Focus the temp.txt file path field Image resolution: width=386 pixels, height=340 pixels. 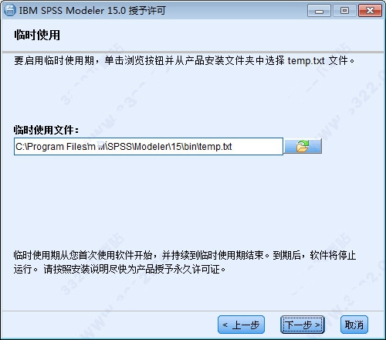[148, 146]
